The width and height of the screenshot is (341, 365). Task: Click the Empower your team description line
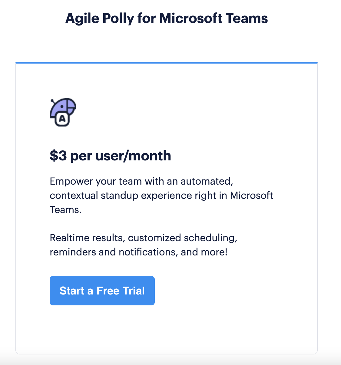tap(141, 181)
